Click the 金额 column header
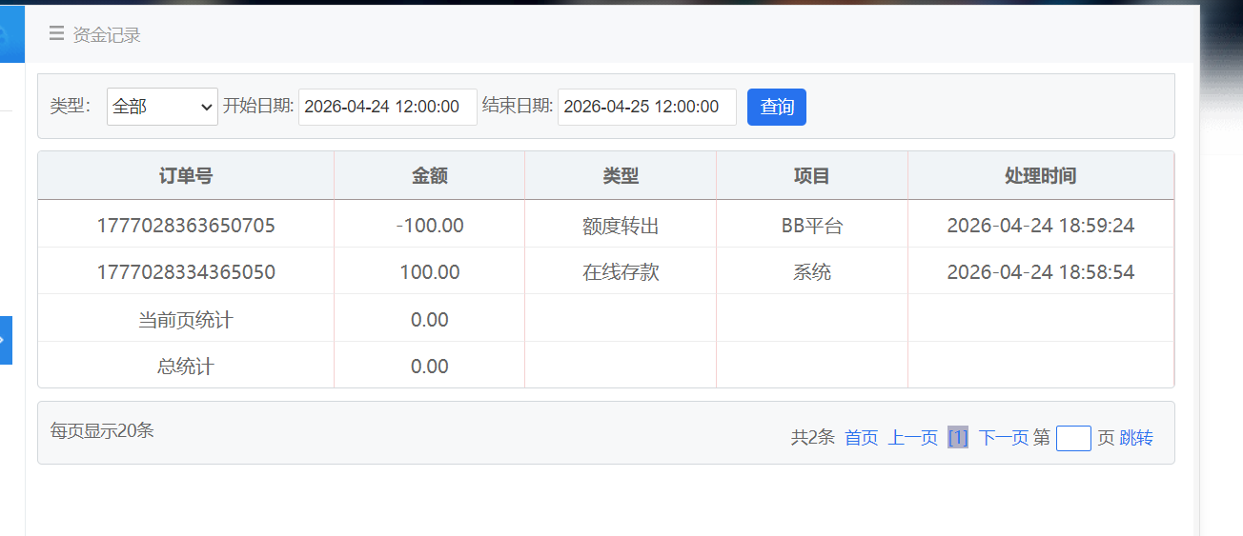The width and height of the screenshot is (1243, 536). [430, 176]
